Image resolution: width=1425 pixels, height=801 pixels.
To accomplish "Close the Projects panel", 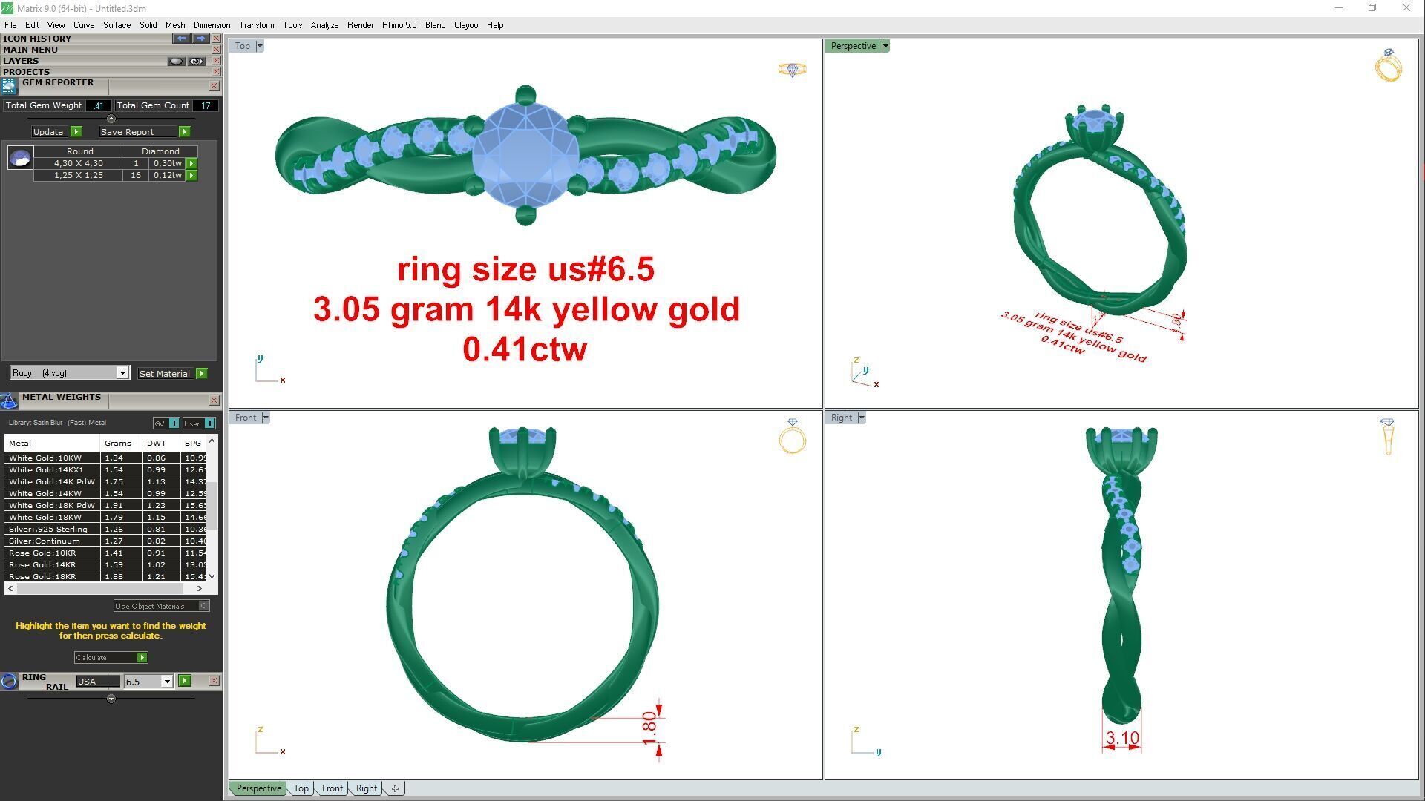I will (x=216, y=72).
